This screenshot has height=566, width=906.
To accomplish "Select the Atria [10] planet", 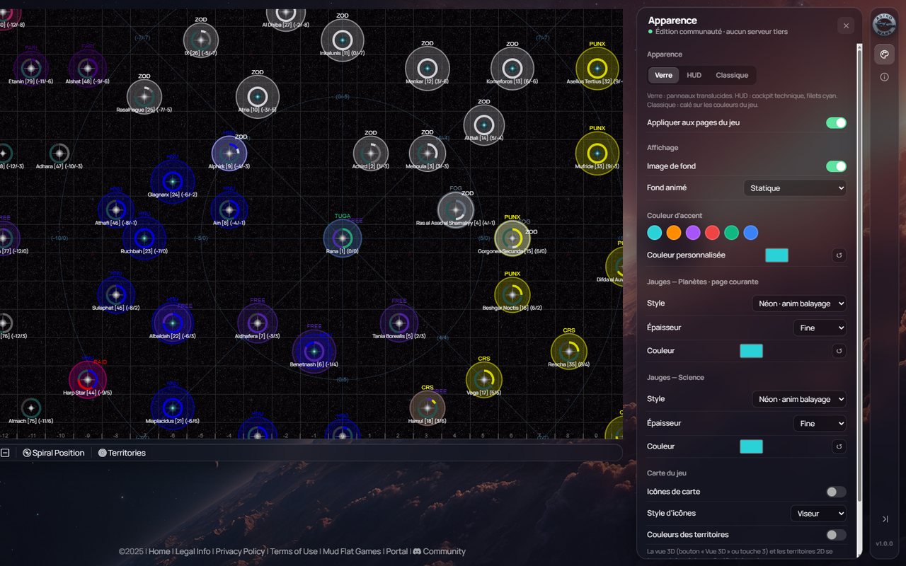I will [258, 97].
